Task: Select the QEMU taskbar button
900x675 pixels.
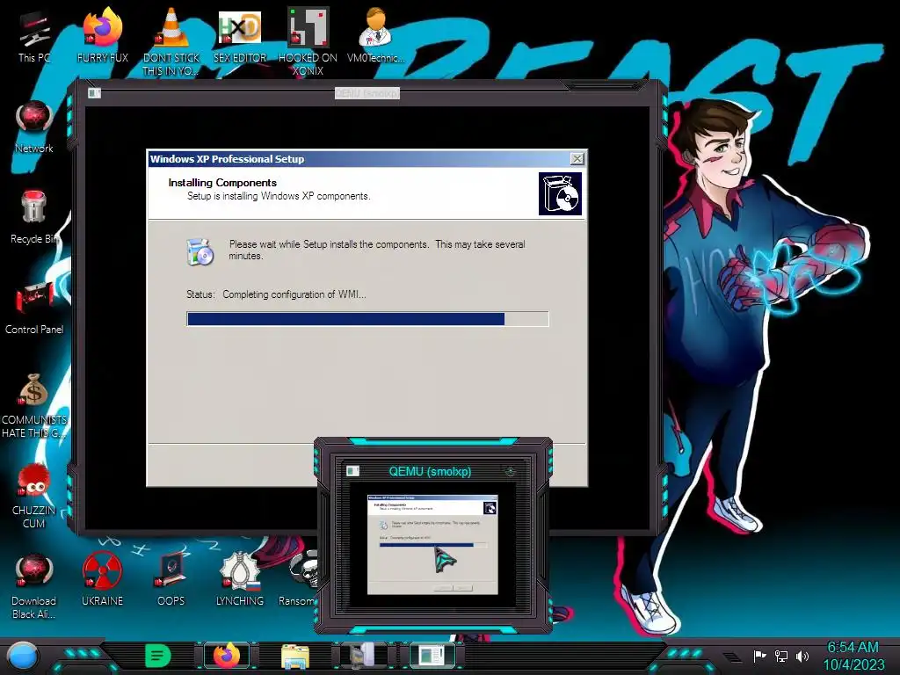Action: (363, 656)
